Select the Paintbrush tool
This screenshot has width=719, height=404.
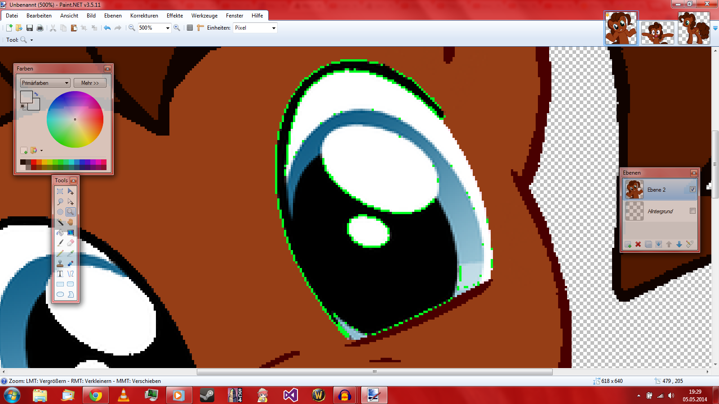[60, 243]
